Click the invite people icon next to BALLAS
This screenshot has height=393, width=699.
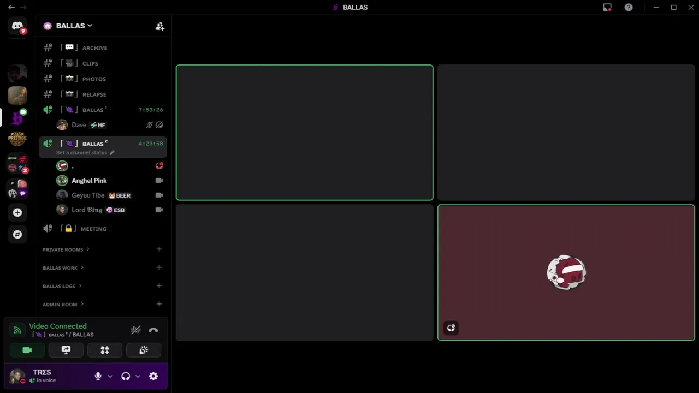click(160, 26)
